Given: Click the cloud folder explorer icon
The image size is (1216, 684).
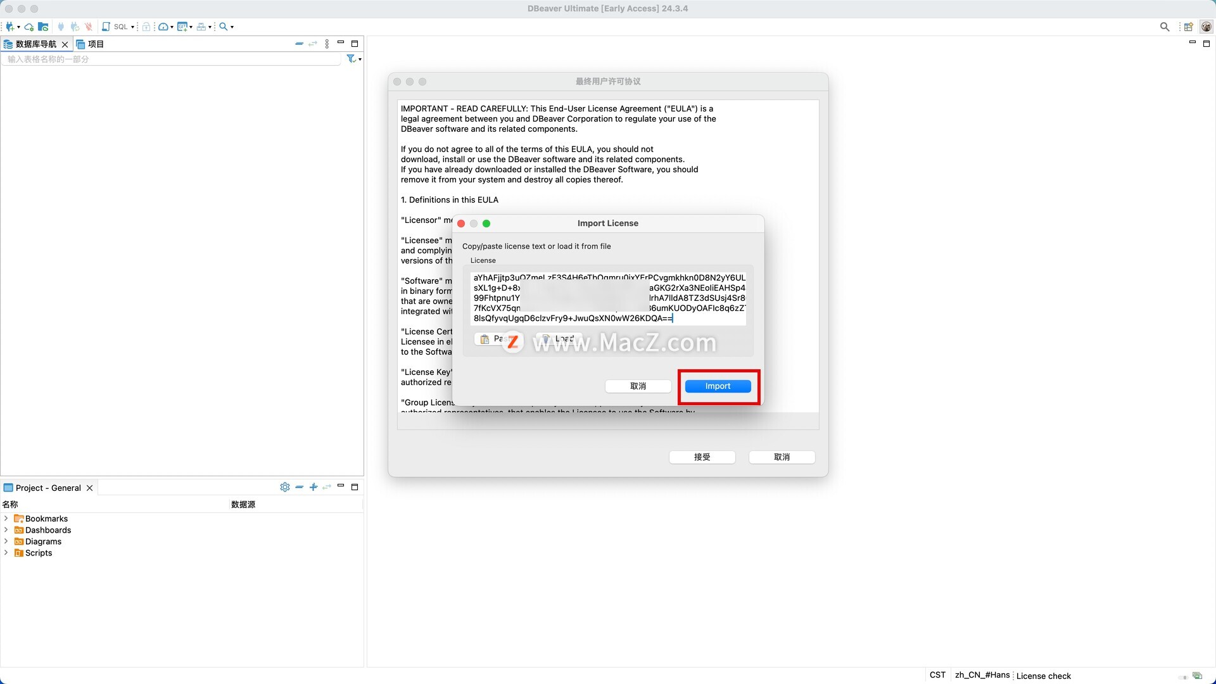Looking at the screenshot, I should point(43,27).
